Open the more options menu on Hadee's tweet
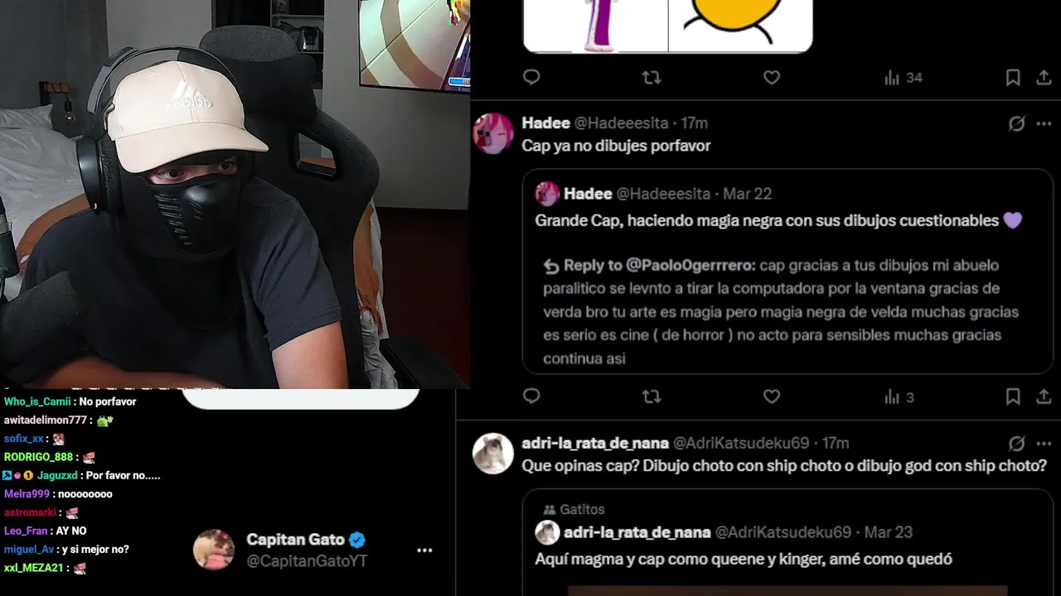This screenshot has height=596, width=1061. point(1044,123)
